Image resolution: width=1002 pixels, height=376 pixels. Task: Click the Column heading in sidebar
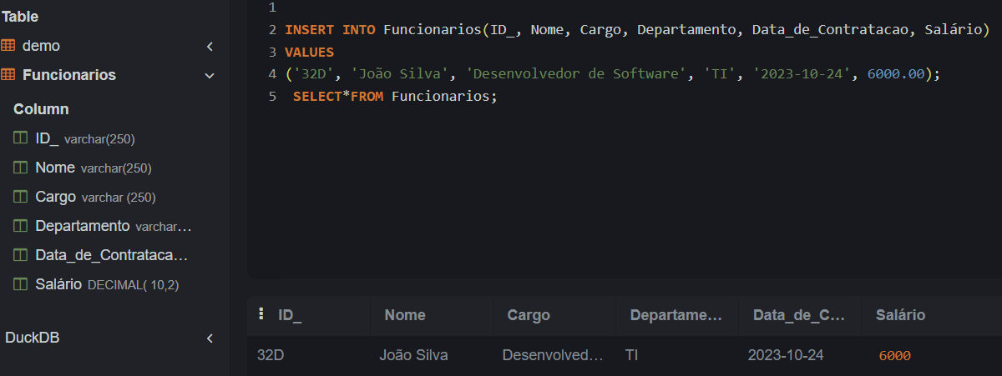pyautogui.click(x=41, y=109)
